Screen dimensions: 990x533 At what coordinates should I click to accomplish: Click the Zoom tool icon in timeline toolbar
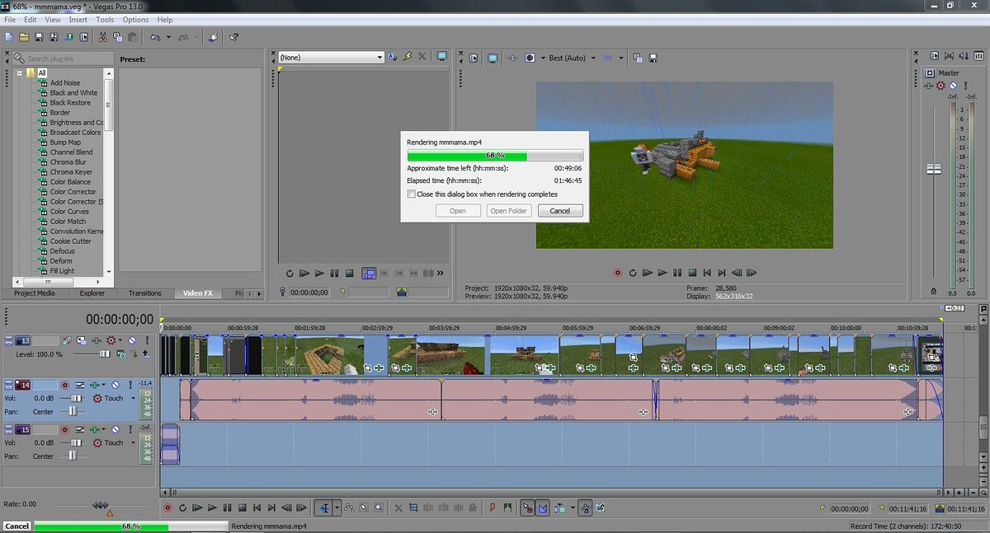379,507
